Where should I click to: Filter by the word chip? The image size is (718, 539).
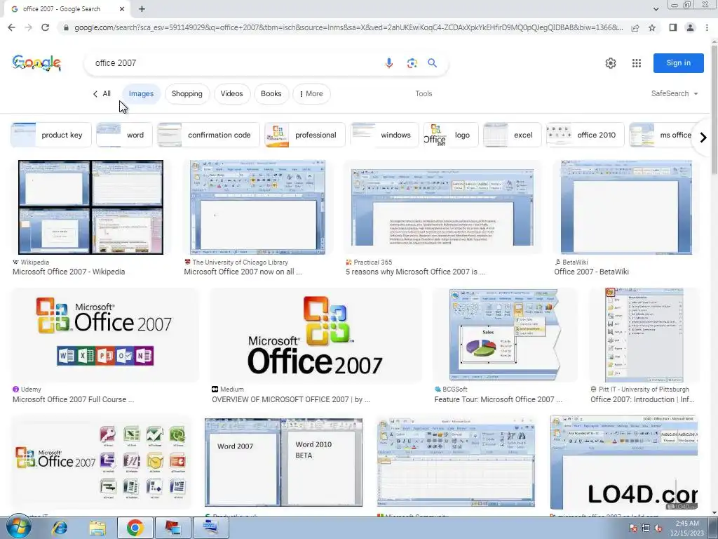click(124, 135)
